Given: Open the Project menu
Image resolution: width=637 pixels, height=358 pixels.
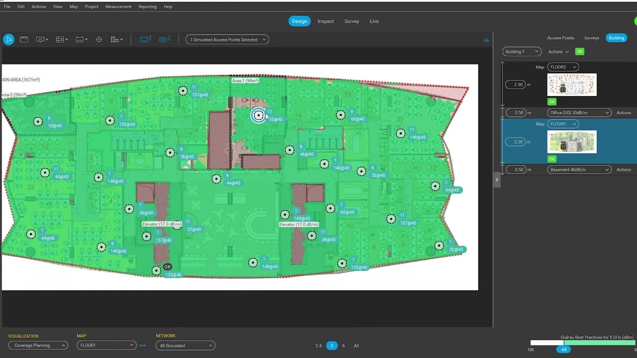Looking at the screenshot, I should [92, 6].
